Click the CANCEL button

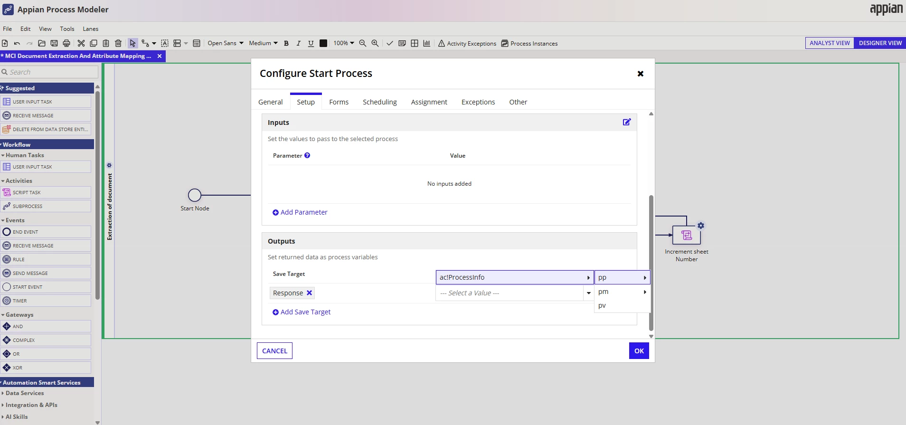click(x=274, y=351)
